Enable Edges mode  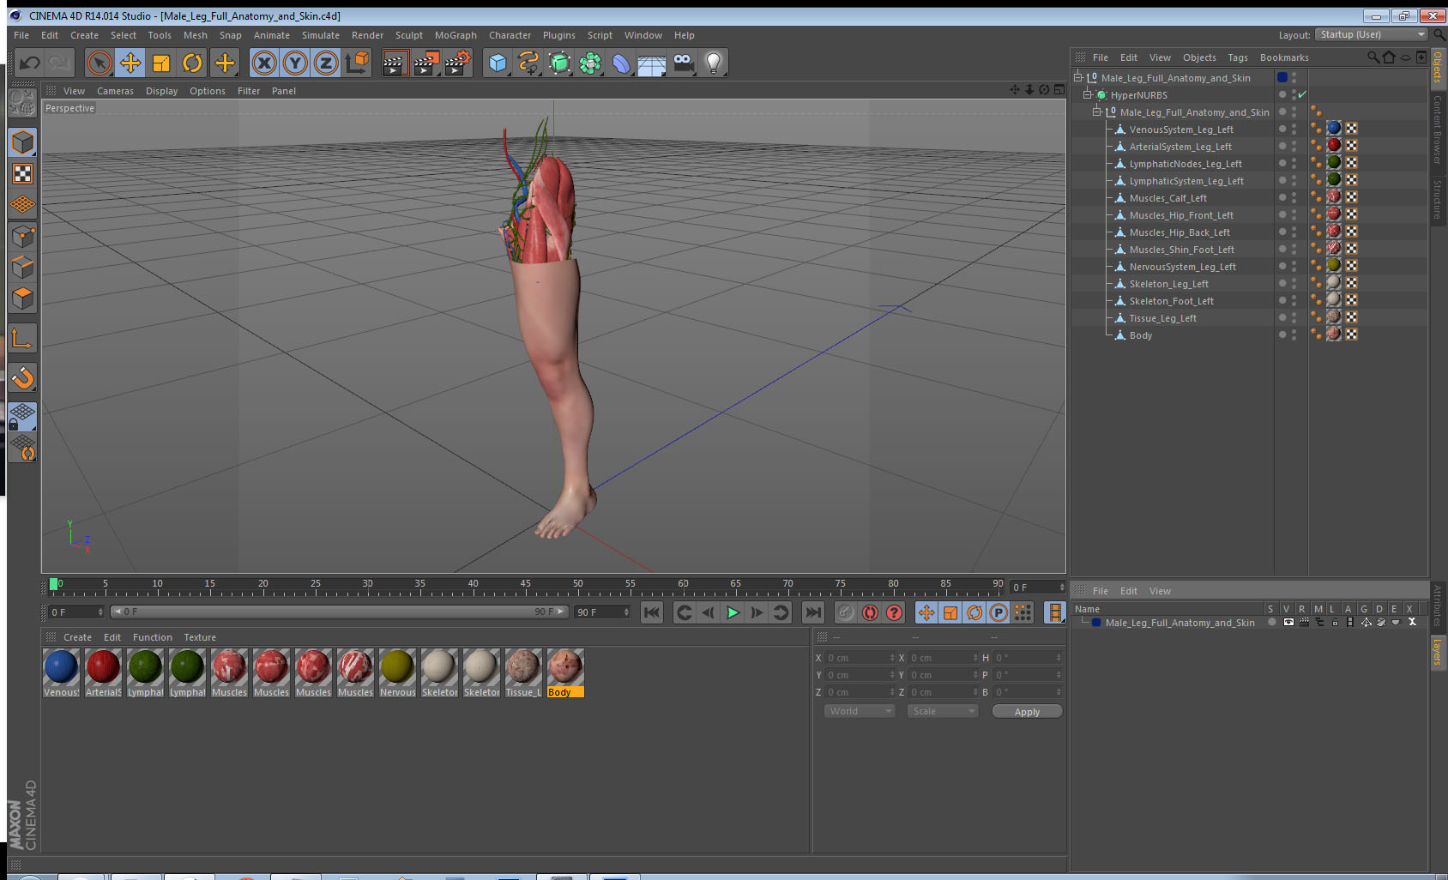[x=22, y=267]
